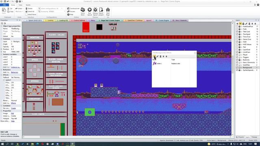Toggle visibility checkbox for layer FadeGoalPost
The height and width of the screenshot is (146, 260).
(x=237, y=26)
